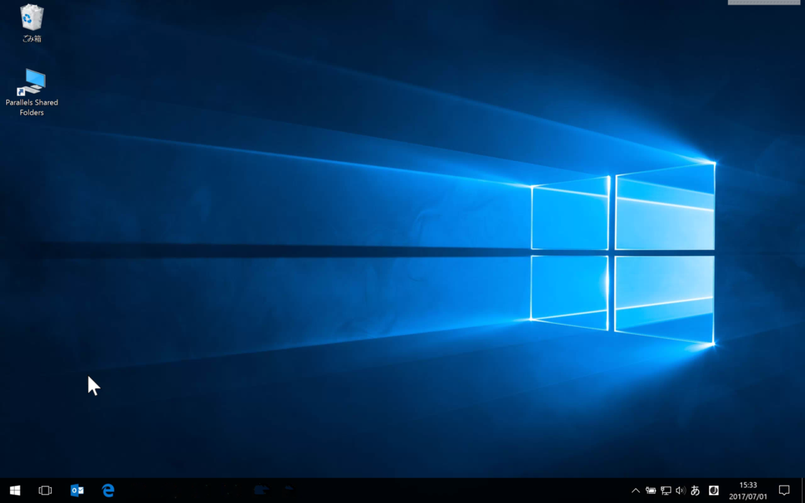Open the Action Center notifications
The width and height of the screenshot is (805, 503).
pyautogui.click(x=784, y=490)
